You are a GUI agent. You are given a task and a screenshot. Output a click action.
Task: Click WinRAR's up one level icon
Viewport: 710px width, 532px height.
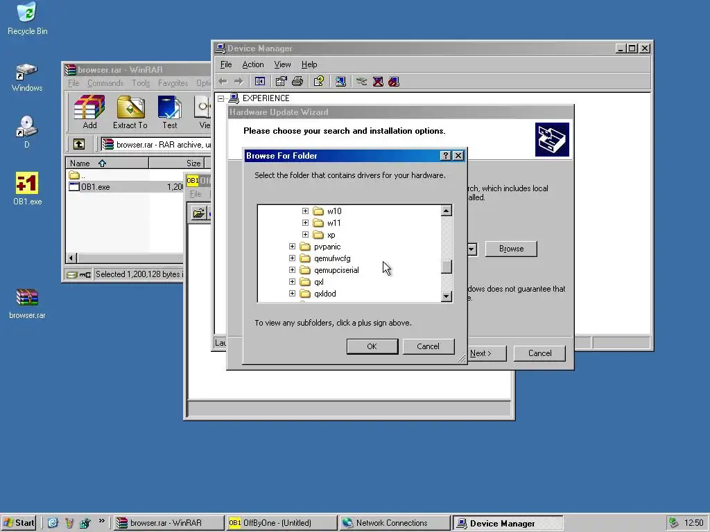tap(79, 144)
